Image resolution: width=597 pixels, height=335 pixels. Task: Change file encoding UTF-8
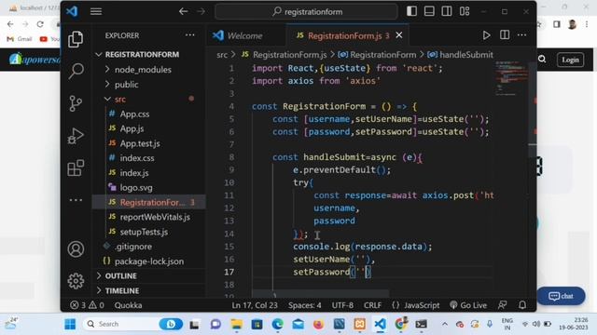(x=342, y=305)
